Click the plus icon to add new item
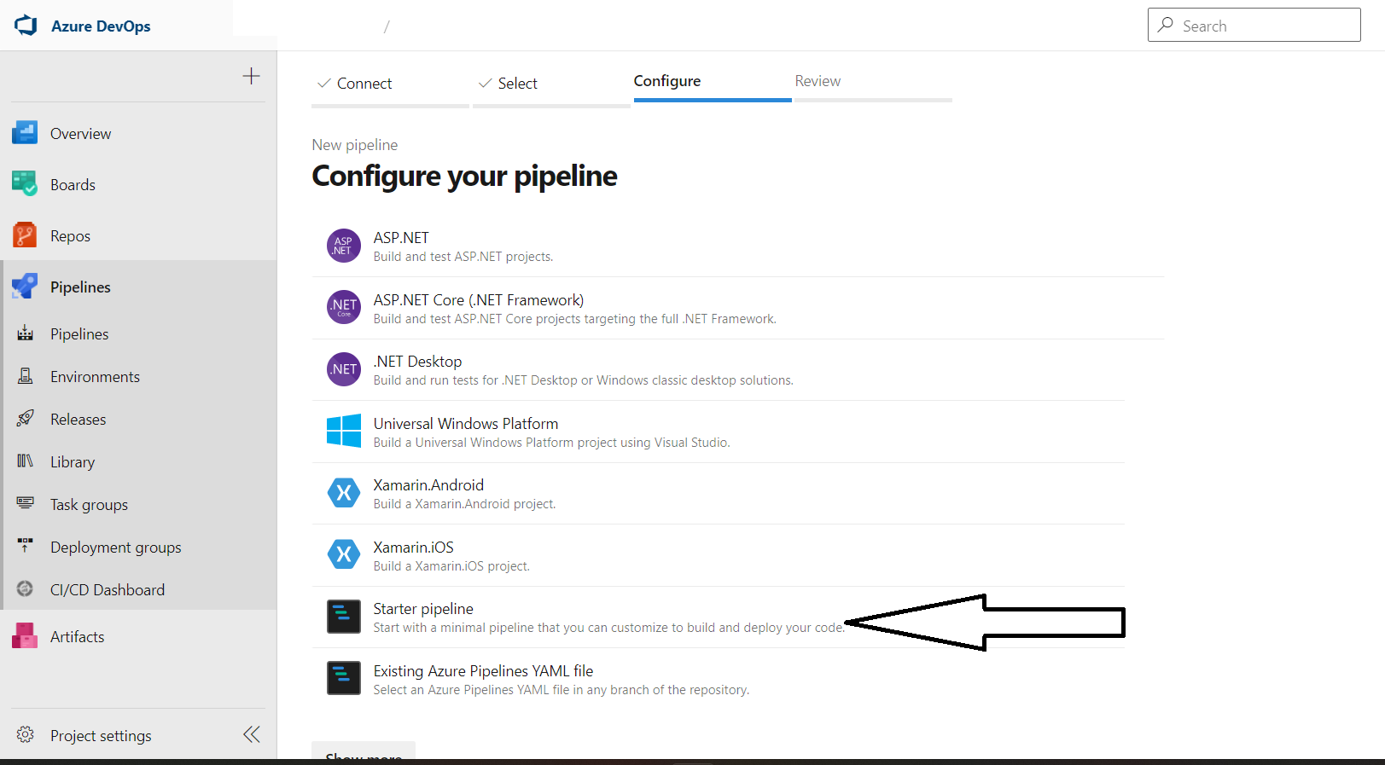The image size is (1385, 765). pyautogui.click(x=251, y=76)
